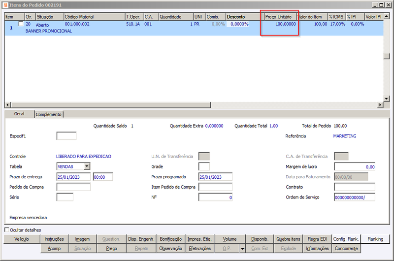Click the Código Material column header
Viewport: 394px width, 261px height.
click(x=95, y=17)
